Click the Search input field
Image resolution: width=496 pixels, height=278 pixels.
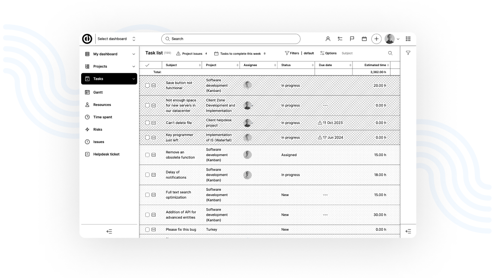[231, 39]
